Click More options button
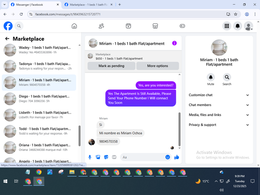 point(158,66)
